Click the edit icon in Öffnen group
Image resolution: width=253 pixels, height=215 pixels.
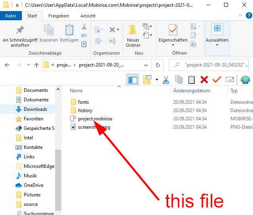click(193, 35)
